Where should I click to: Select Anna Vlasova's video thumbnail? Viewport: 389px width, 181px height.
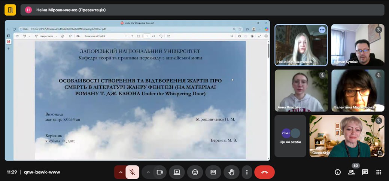coord(301,90)
